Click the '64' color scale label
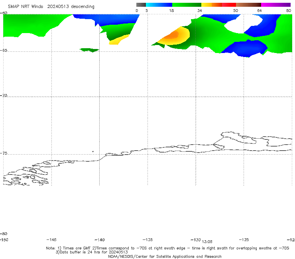The height and width of the screenshot is (259, 295). pyautogui.click(x=260, y=10)
